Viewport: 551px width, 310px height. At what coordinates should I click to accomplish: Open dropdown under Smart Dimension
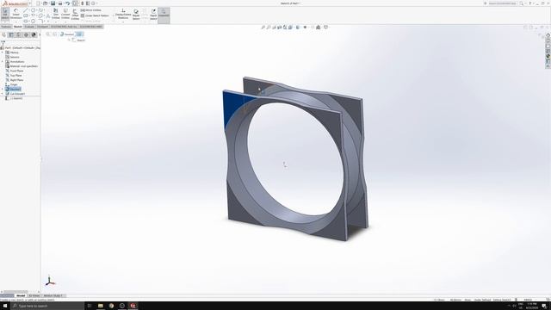tap(15, 22)
